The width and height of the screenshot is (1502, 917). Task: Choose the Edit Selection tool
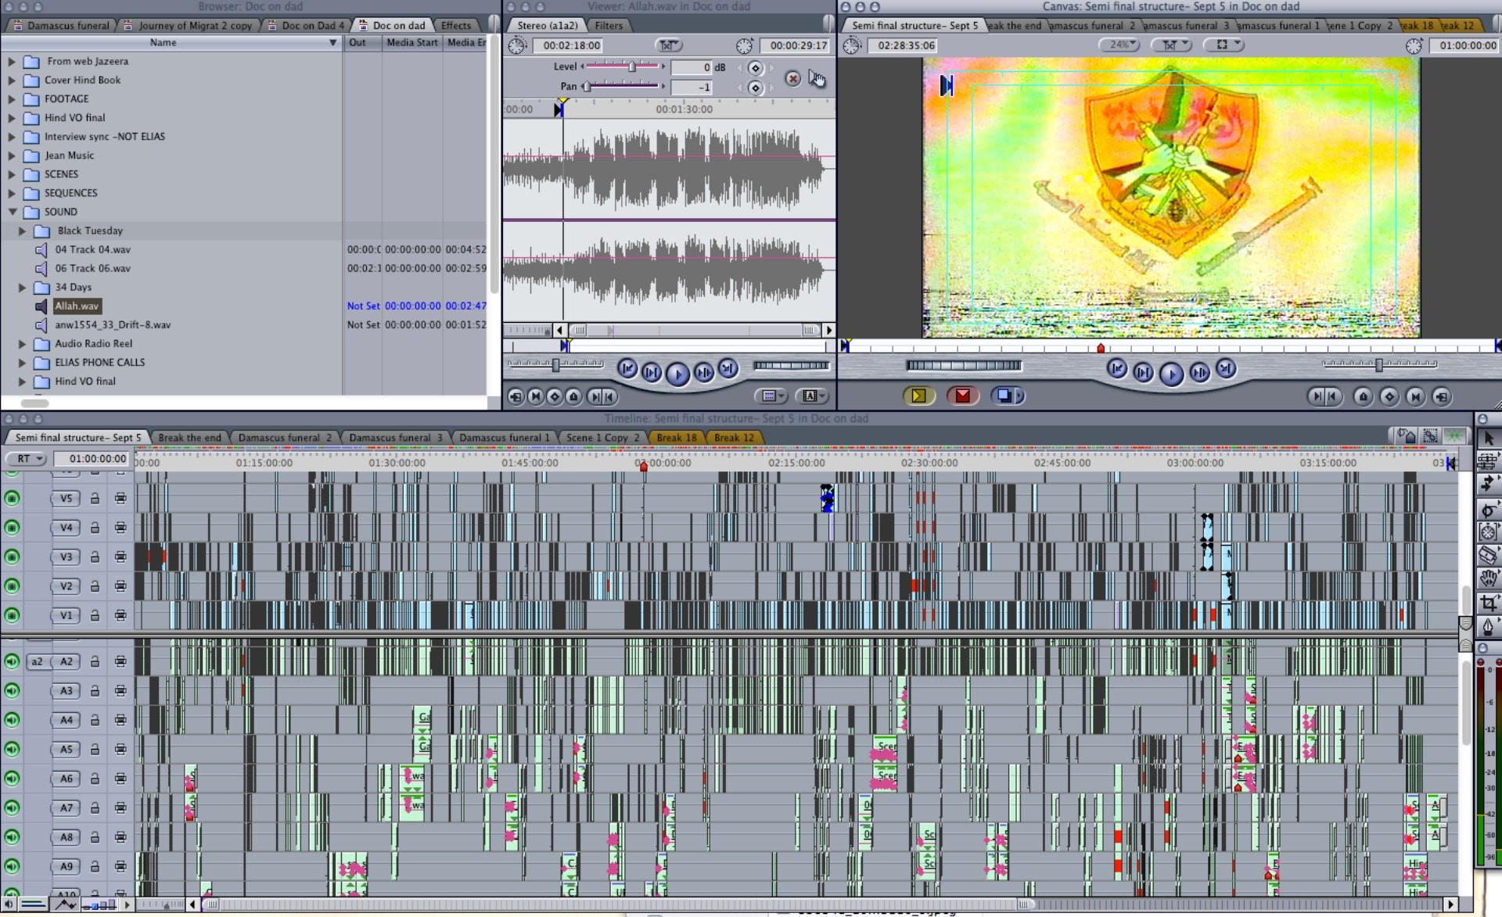pos(1488,461)
